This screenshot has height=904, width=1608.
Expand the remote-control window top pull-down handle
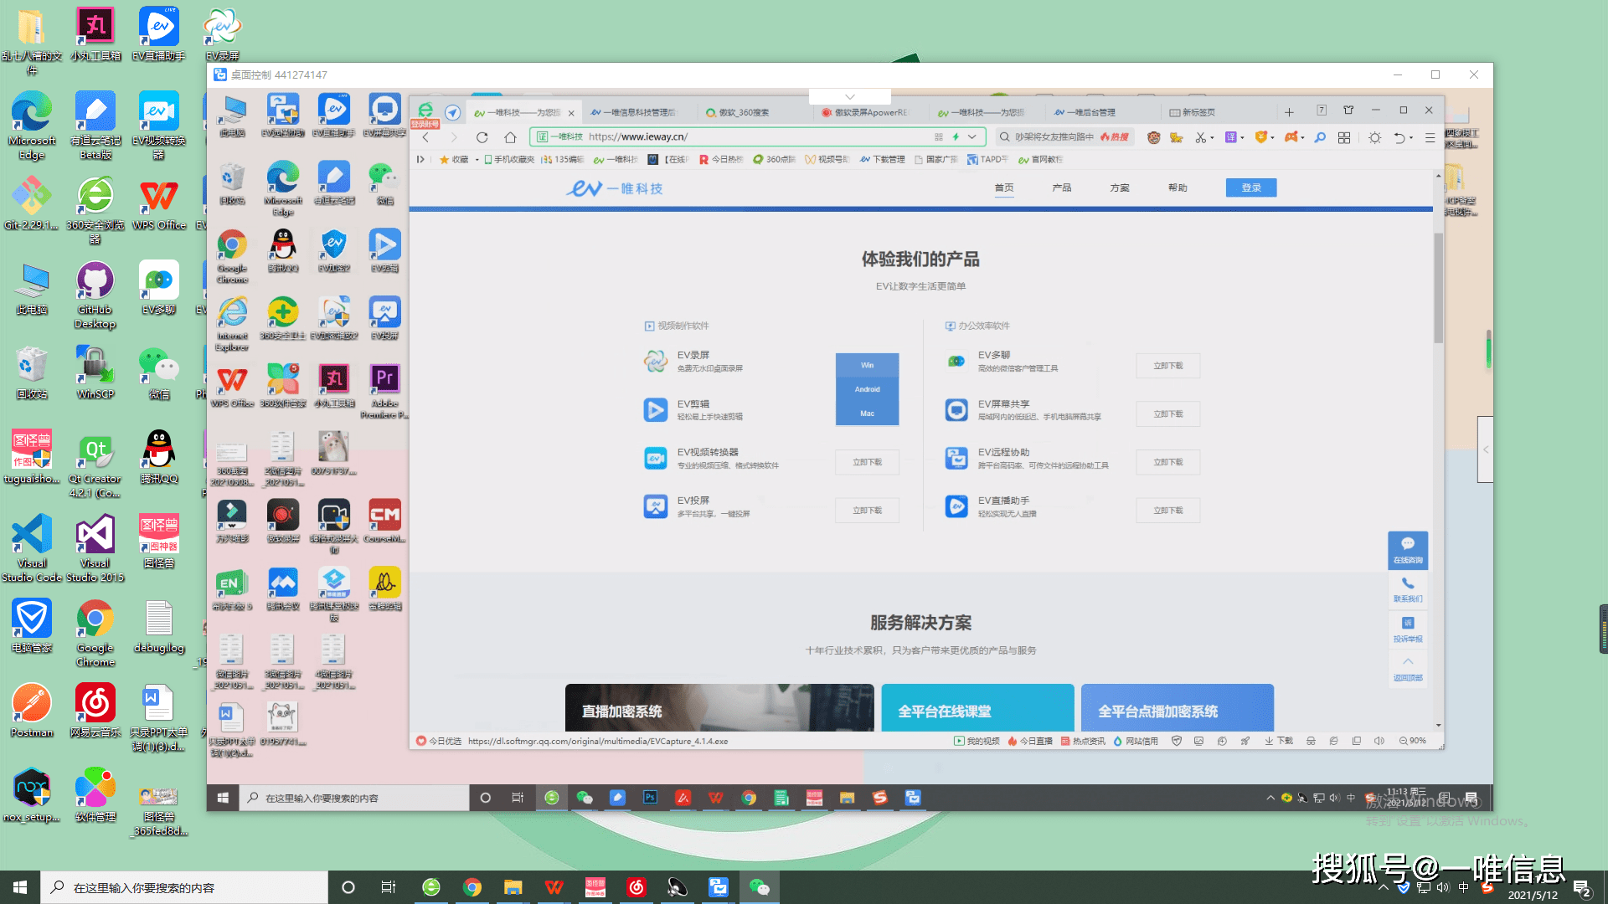(x=849, y=96)
